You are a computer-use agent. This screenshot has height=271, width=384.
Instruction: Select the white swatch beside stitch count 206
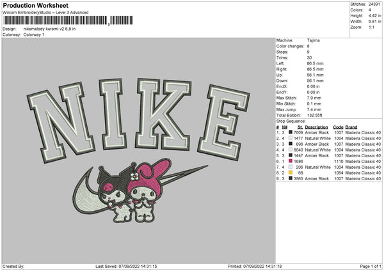(291, 167)
